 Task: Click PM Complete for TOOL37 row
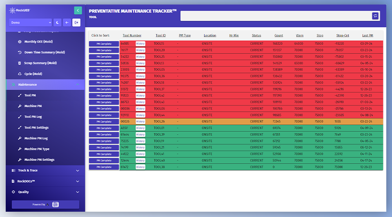tap(104, 89)
